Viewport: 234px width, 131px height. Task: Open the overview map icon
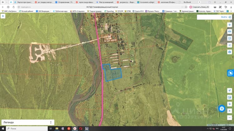[x=230, y=97]
